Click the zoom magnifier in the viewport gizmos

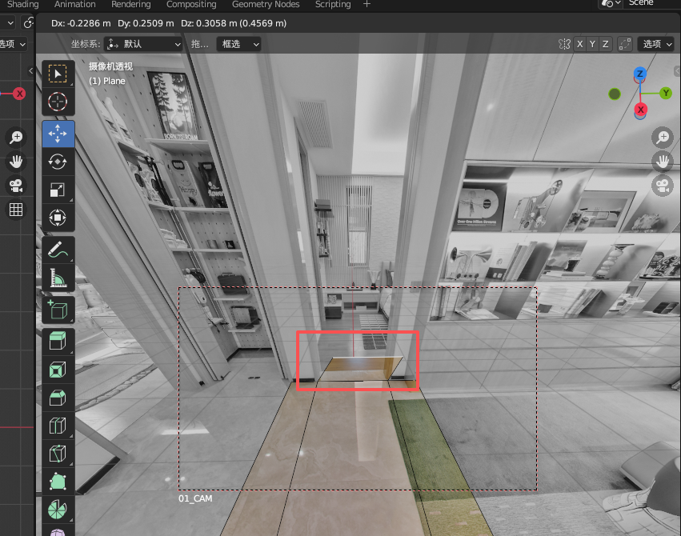point(663,137)
